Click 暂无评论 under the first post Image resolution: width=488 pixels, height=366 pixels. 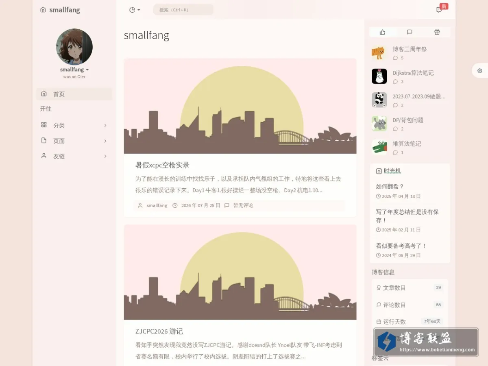243,205
